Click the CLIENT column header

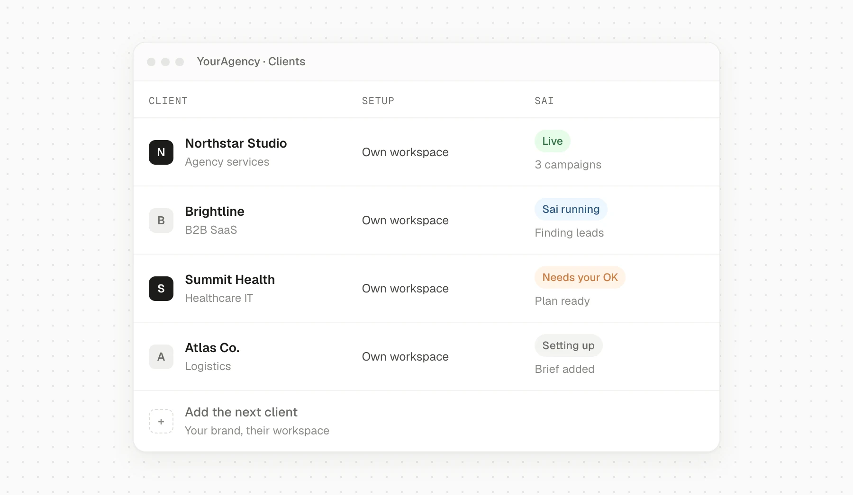coord(168,101)
